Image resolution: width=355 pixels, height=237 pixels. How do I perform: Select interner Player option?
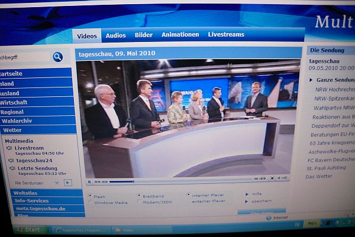tap(188, 194)
